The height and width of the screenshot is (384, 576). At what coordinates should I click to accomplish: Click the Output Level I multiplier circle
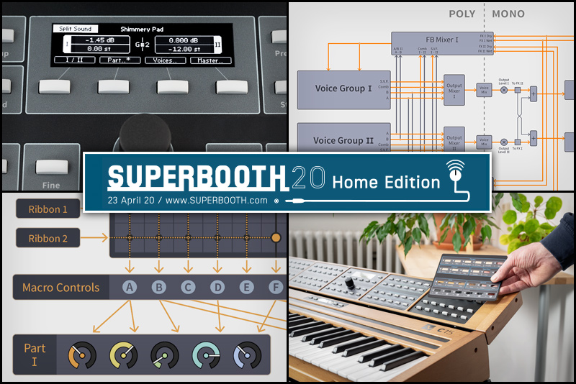point(504,90)
